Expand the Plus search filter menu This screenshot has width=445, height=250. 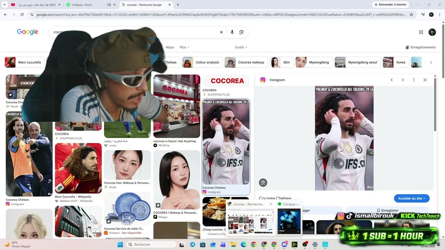click(185, 47)
